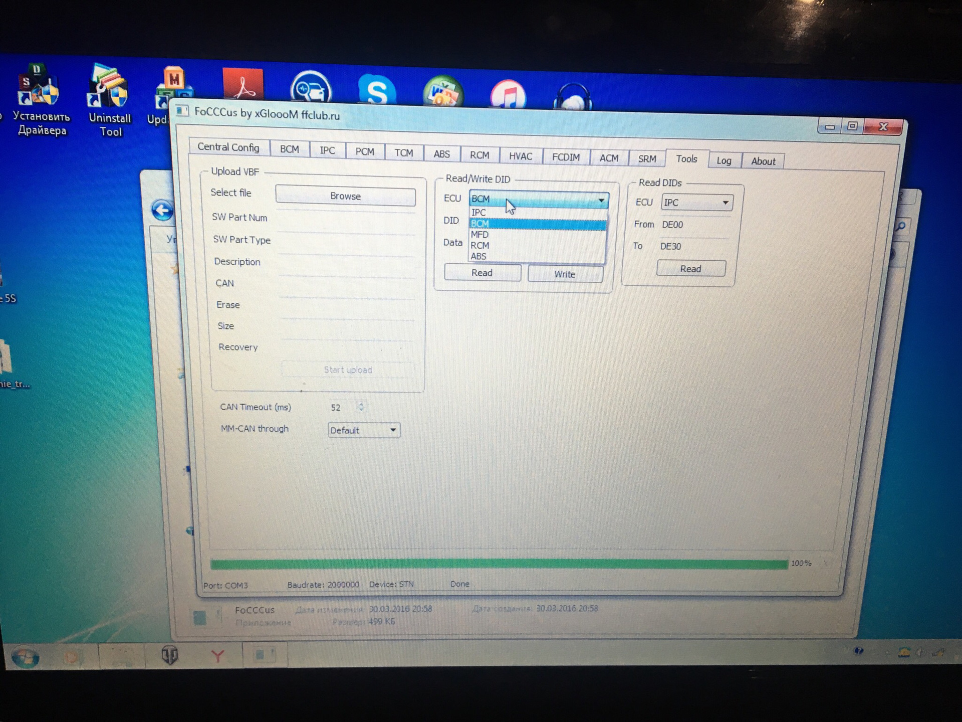
Task: Choose IPC from the ECU list
Action: pyautogui.click(x=538, y=213)
